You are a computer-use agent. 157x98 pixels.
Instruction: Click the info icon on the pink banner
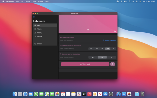[115, 31]
